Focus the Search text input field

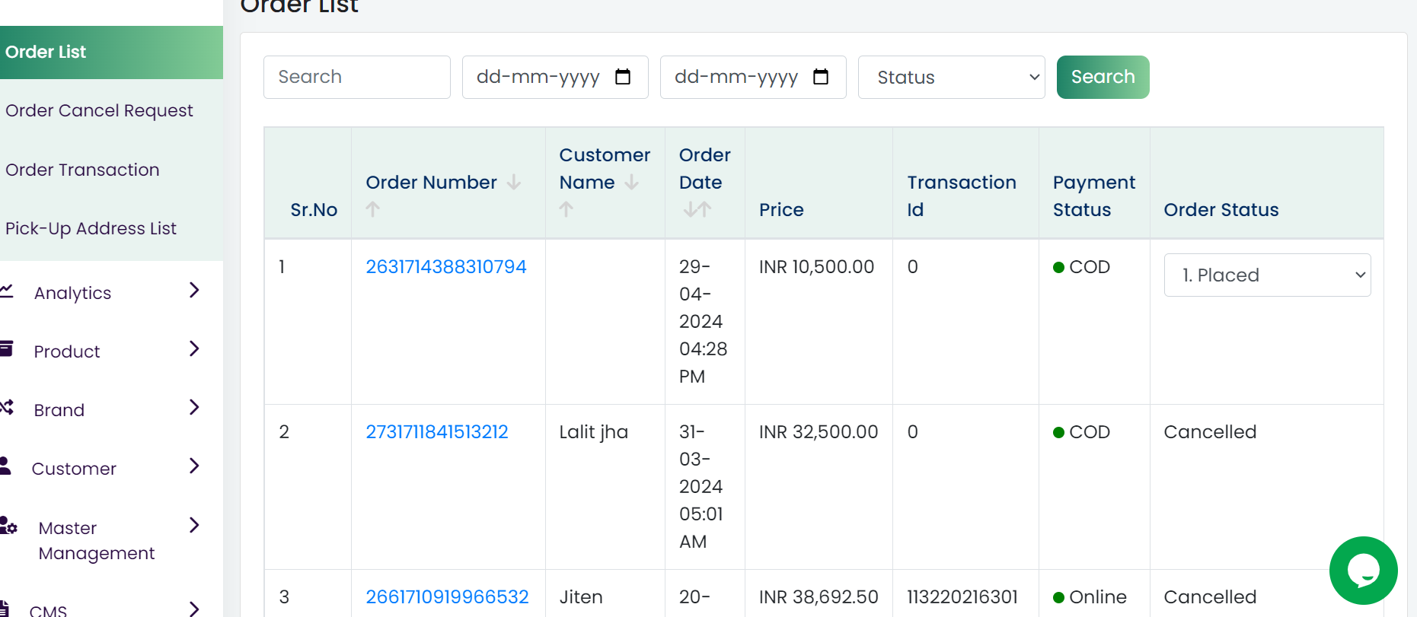coord(356,77)
